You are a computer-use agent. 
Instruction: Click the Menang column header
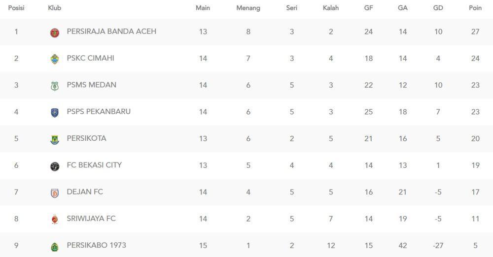(248, 8)
